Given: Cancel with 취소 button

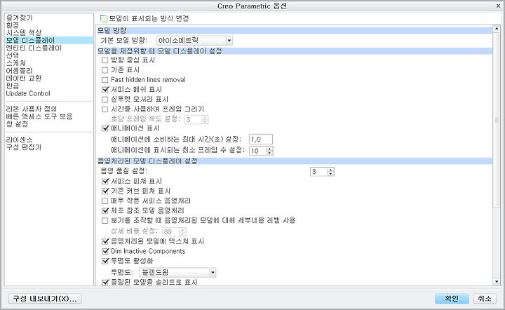Looking at the screenshot, I should (485, 299).
